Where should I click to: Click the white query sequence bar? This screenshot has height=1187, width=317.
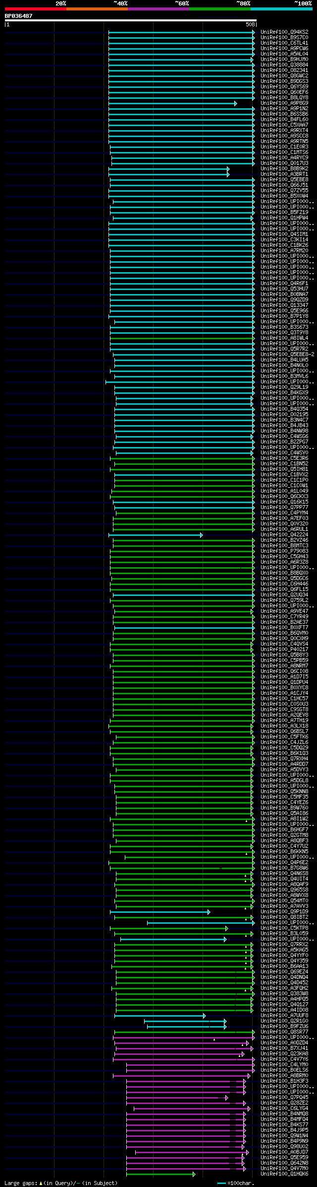(131, 20)
